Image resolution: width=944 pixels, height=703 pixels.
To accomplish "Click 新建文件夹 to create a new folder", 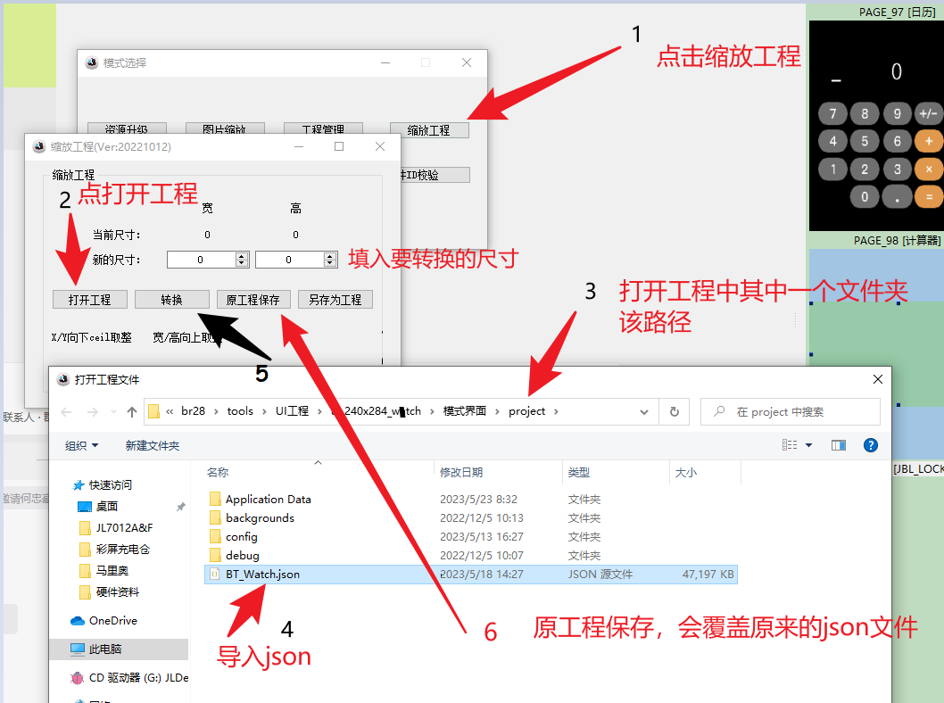I will coord(153,445).
